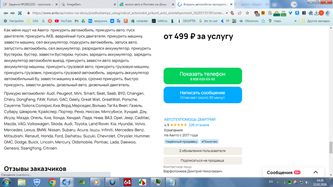The image size is (333, 187).
Task: Open the Windows Start button
Action: coord(7,182)
